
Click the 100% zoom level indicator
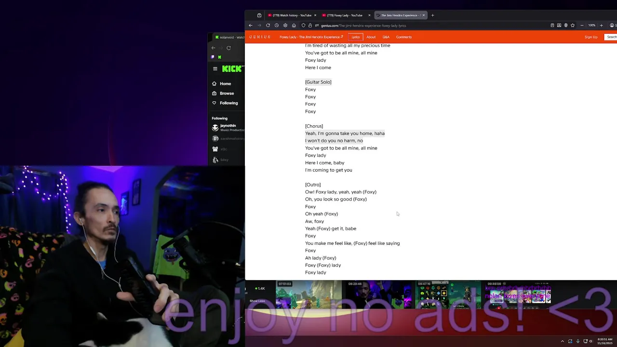(x=591, y=26)
